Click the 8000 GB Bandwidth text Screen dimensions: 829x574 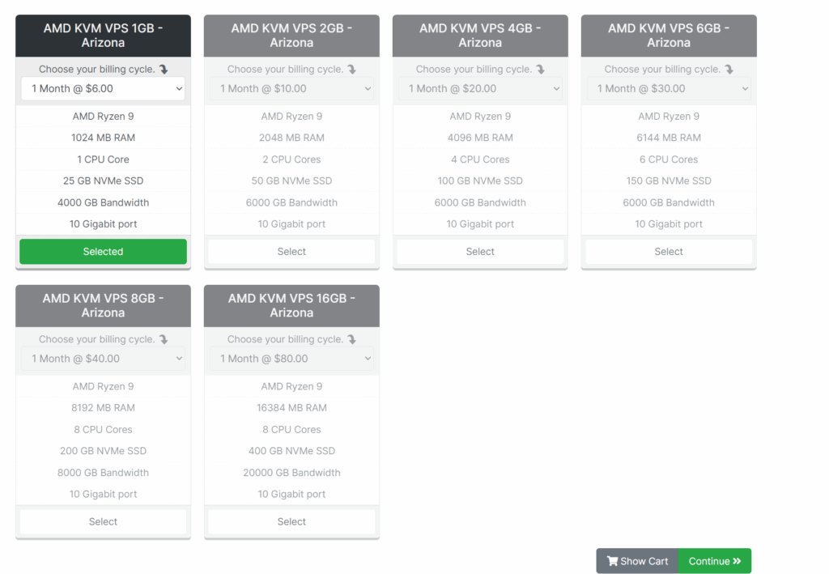coord(103,473)
